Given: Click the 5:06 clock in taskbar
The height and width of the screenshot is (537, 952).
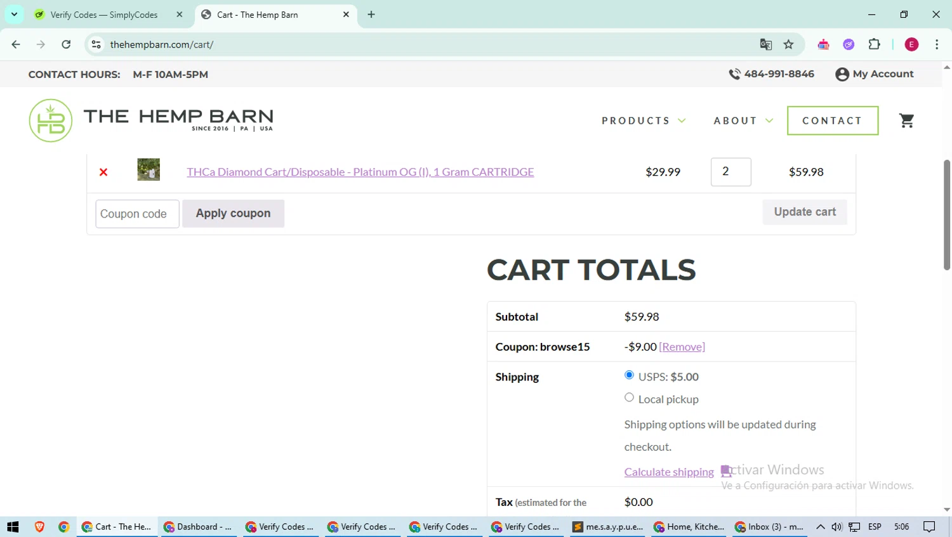Looking at the screenshot, I should pyautogui.click(x=901, y=527).
